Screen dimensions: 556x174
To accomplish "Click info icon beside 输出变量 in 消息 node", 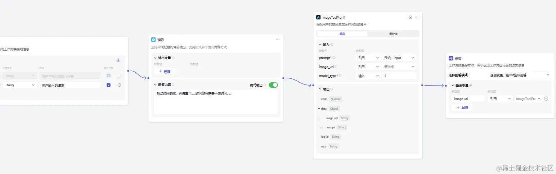I will [x=173, y=58].
